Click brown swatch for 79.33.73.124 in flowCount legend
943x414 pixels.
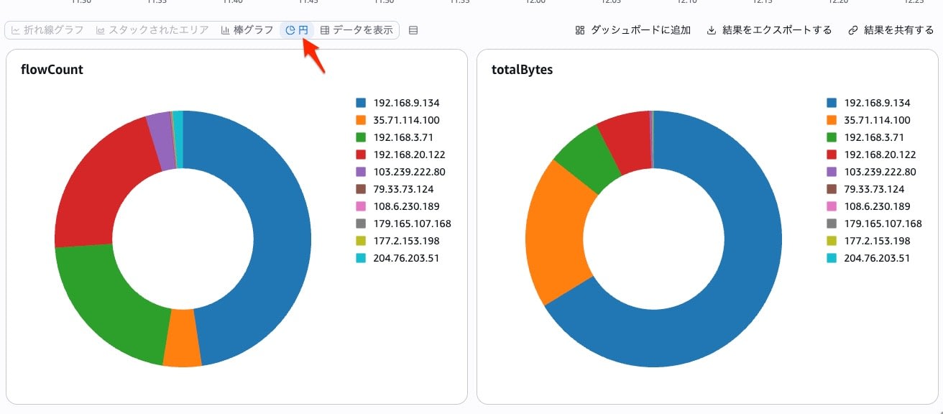coord(361,189)
